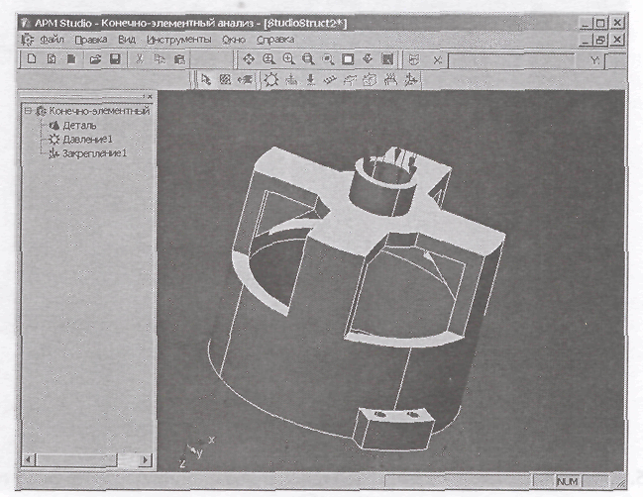Click the dark arrow-shaped icon after the hatched square
Viewport: 643px width, 497px height.
point(246,79)
